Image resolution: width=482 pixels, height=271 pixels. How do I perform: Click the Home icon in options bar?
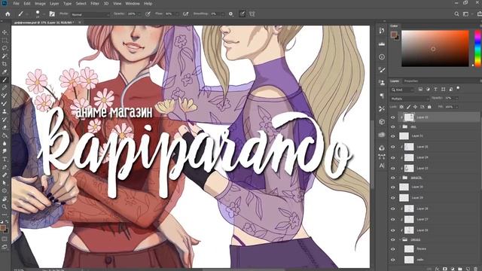click(8, 14)
